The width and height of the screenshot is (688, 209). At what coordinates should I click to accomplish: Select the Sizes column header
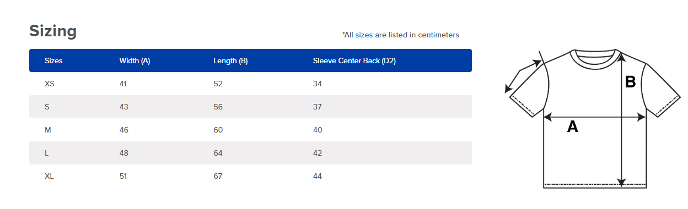click(x=53, y=61)
